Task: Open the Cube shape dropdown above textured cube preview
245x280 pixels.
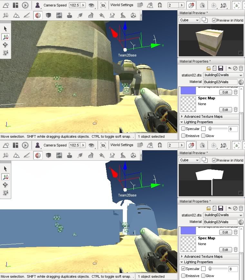Action: (189, 20)
